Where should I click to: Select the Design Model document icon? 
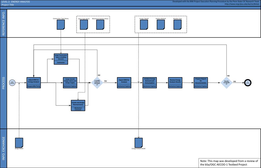(x=19, y=143)
